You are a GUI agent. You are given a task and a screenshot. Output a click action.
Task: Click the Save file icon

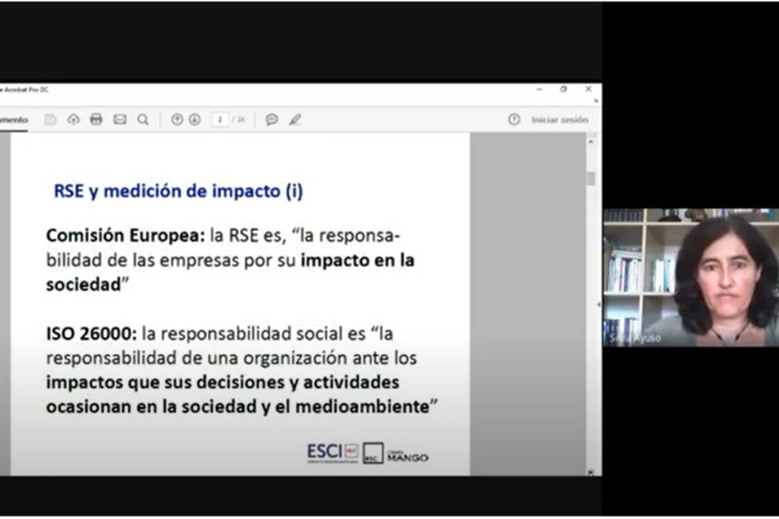point(50,119)
